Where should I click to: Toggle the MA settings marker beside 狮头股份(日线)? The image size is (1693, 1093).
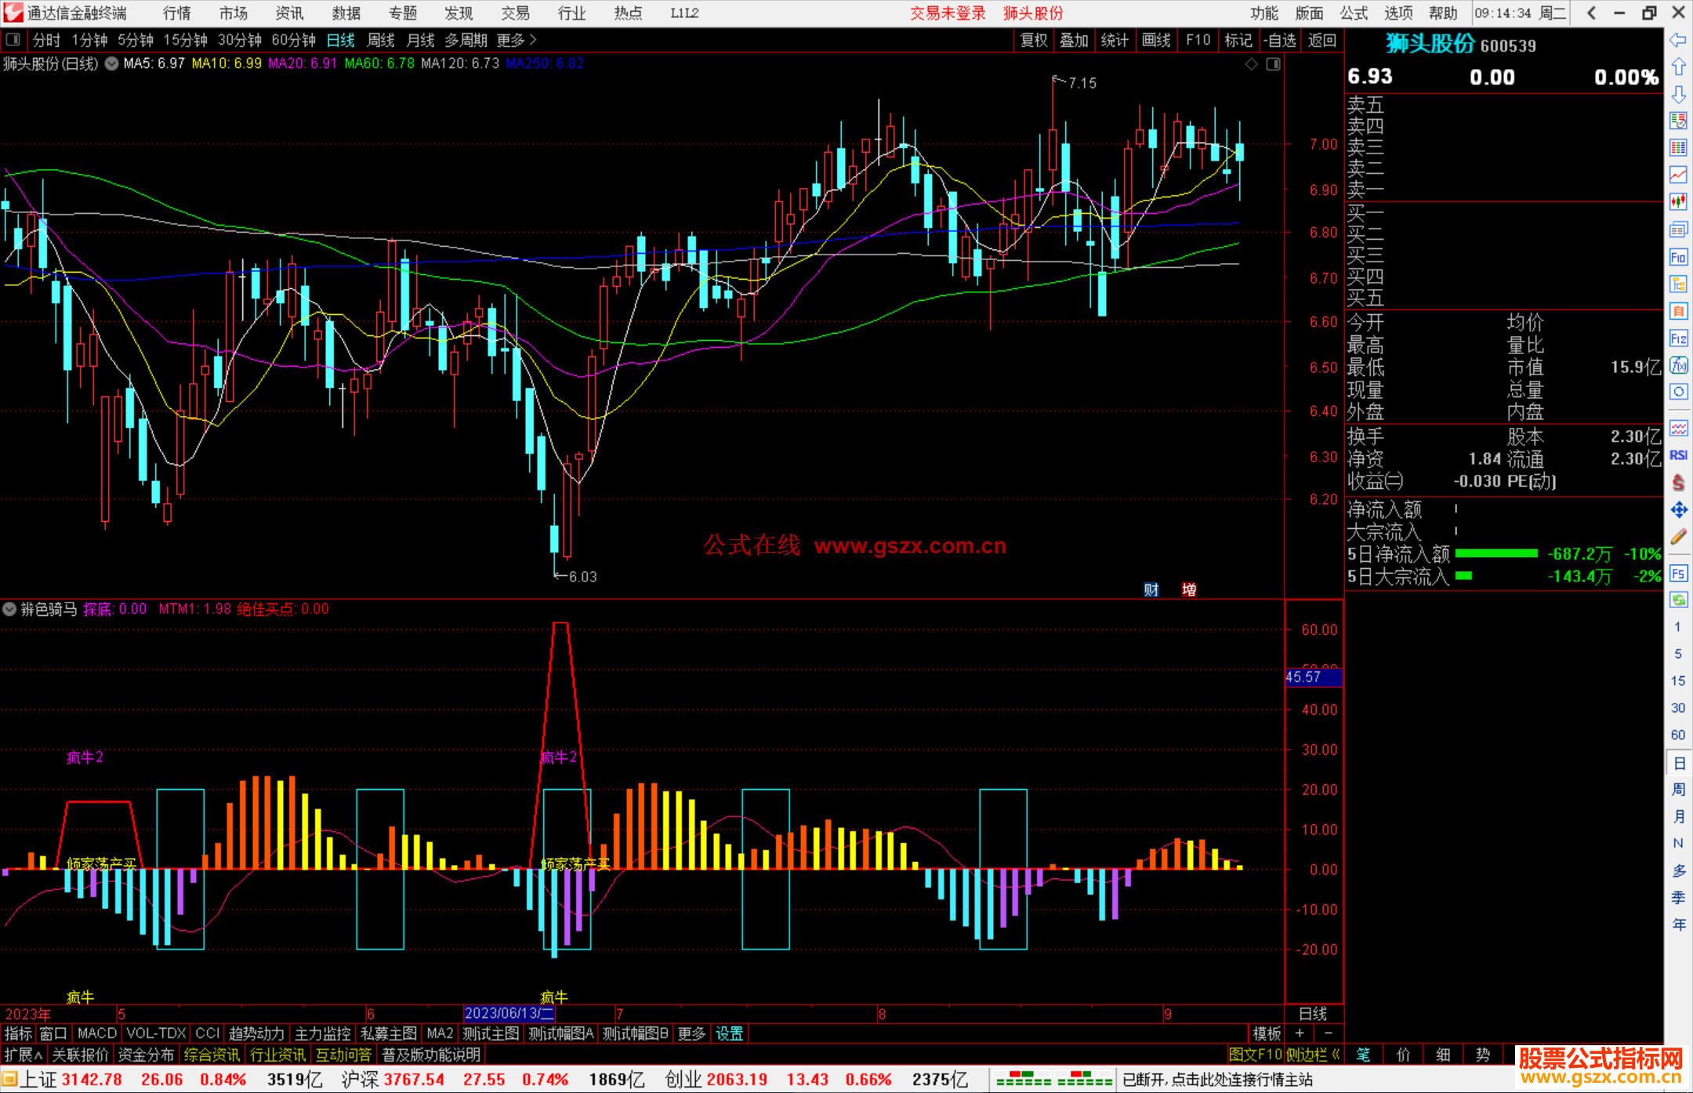(x=112, y=63)
